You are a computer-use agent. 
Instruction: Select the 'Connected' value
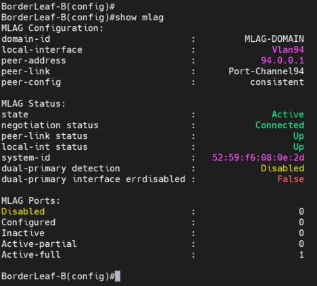pyautogui.click(x=280, y=125)
